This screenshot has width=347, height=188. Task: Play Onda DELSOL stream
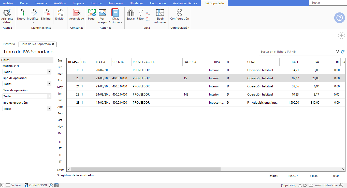[51, 185]
